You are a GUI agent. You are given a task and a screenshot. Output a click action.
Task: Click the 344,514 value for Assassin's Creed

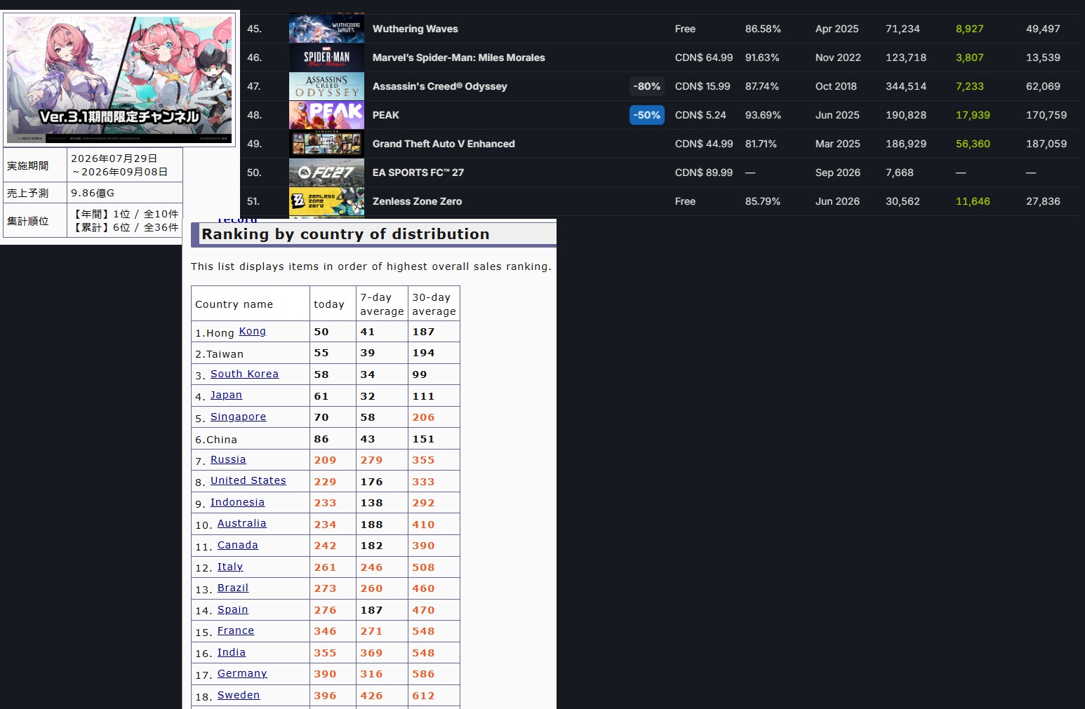[x=906, y=86]
